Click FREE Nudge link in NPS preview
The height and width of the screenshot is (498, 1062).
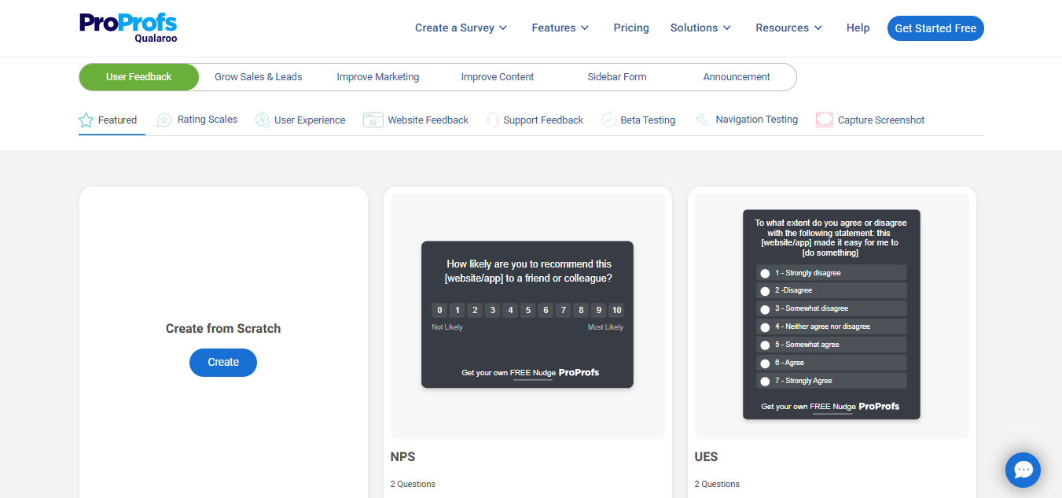(x=532, y=373)
